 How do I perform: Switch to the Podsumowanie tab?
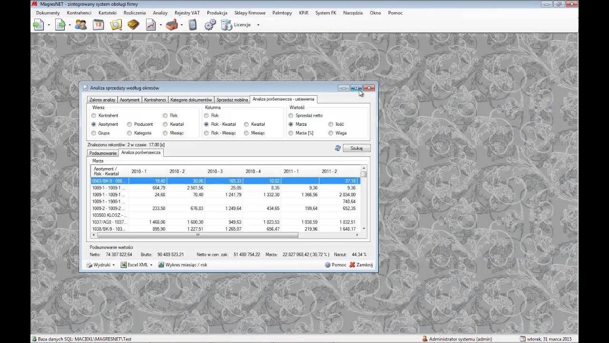103,153
